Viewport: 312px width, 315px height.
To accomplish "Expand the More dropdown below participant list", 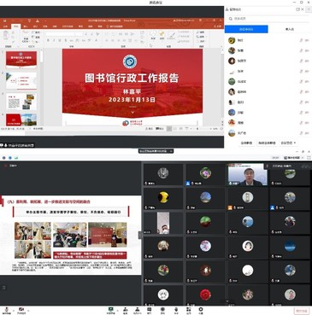I will tap(288, 143).
